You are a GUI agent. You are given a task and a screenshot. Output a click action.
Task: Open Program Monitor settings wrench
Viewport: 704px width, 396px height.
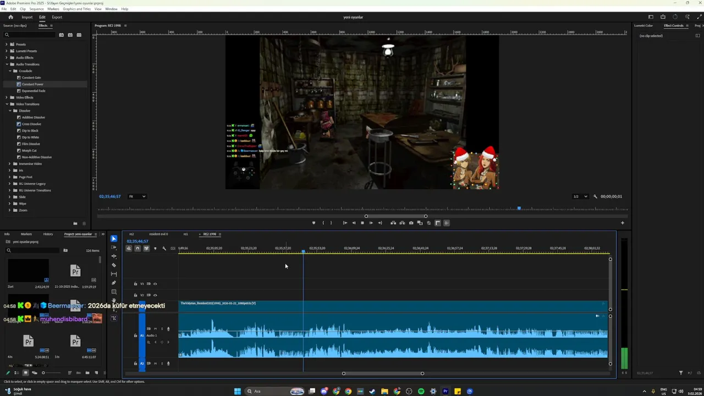[595, 196]
